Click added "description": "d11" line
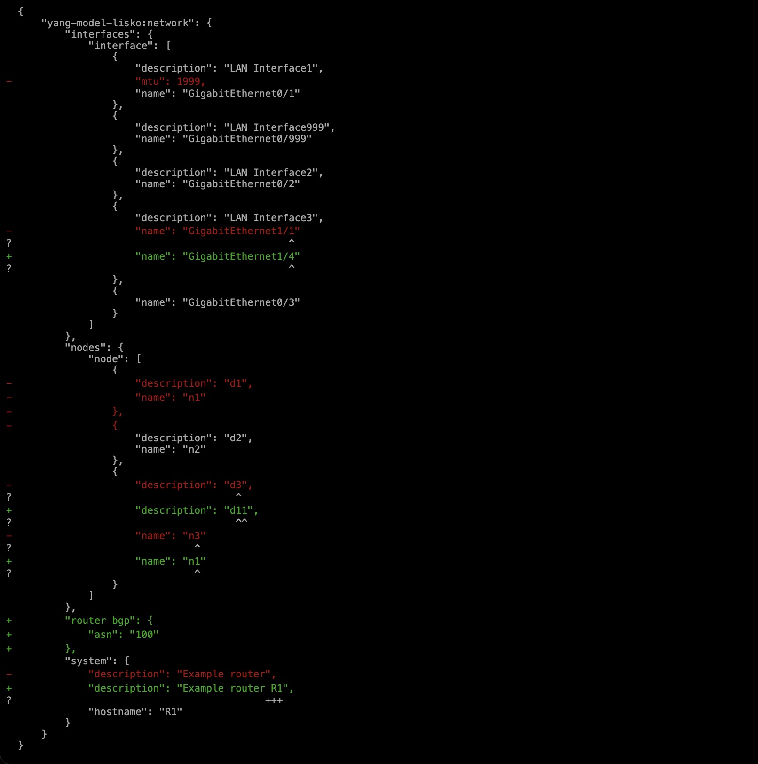758x764 pixels. point(197,510)
